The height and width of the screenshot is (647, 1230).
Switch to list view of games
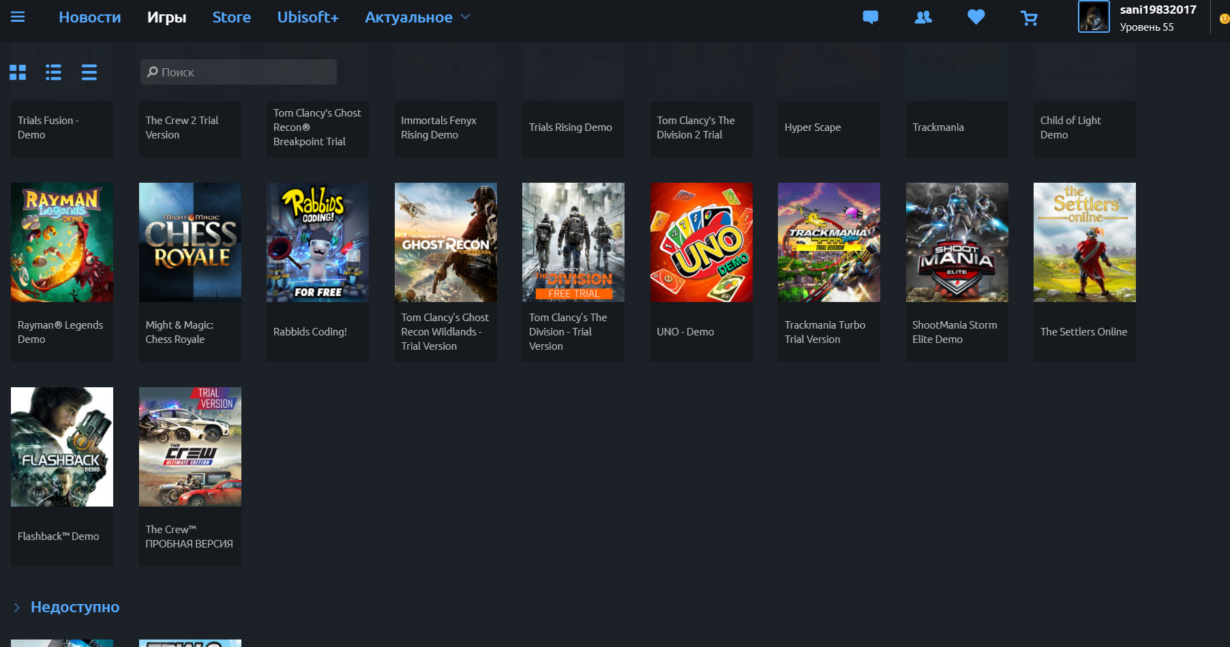(53, 72)
